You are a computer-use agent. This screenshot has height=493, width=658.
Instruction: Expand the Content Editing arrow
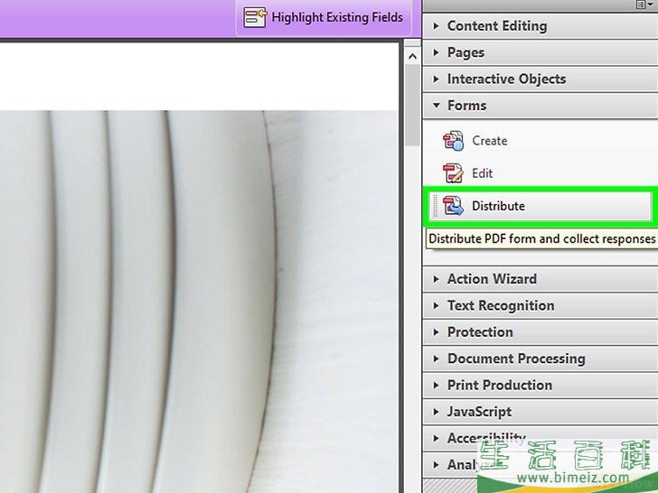pyautogui.click(x=436, y=26)
